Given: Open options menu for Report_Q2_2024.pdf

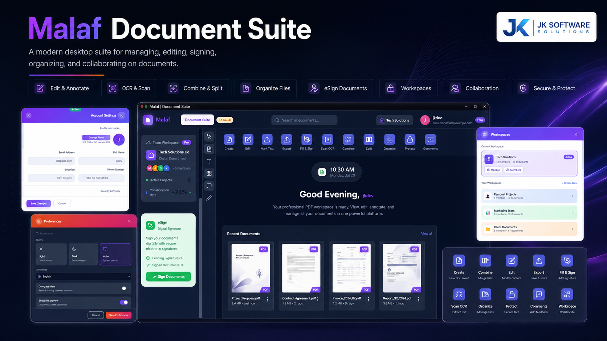Looking at the screenshot, I should coord(419,299).
